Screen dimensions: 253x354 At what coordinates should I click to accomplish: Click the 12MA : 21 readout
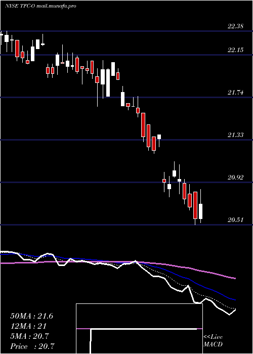pos(28,326)
